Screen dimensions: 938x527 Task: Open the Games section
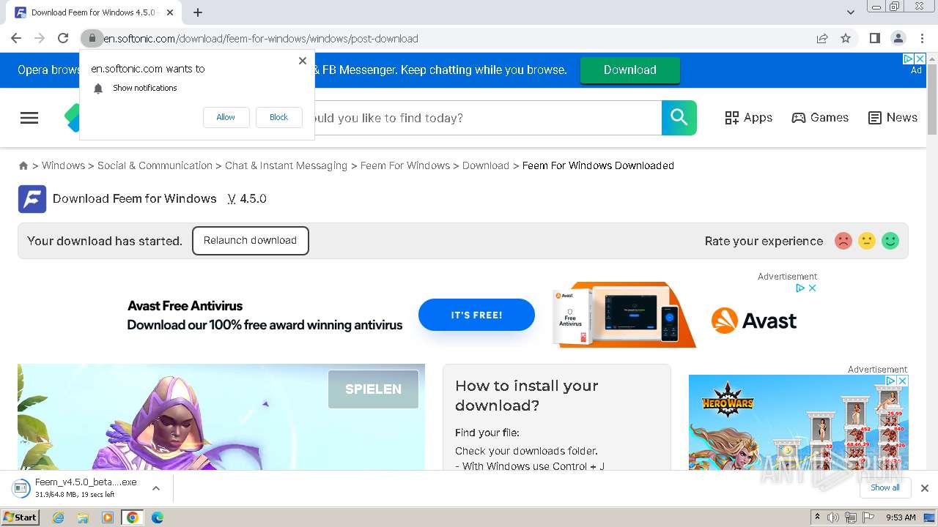point(820,118)
